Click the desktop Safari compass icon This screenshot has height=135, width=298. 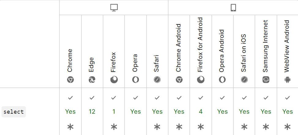click(157, 80)
